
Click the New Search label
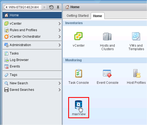click(x=19, y=83)
